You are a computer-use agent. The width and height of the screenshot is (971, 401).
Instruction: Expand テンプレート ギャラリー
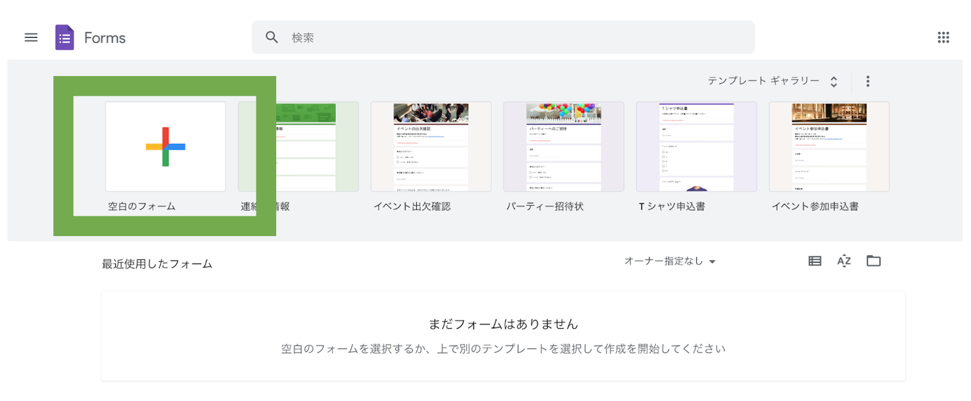[773, 81]
